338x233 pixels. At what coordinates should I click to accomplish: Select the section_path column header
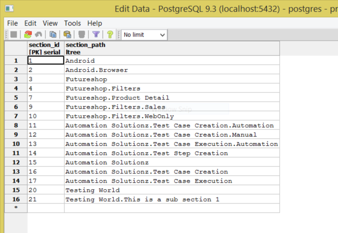[x=172, y=49]
